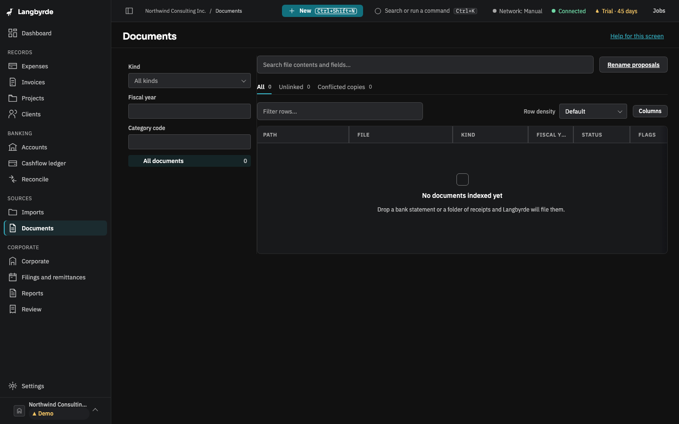This screenshot has width=679, height=424.
Task: Focus the Filter rows field
Action: coord(340,111)
